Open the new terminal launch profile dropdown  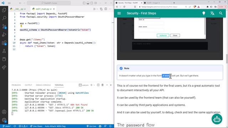(x=94, y=85)
